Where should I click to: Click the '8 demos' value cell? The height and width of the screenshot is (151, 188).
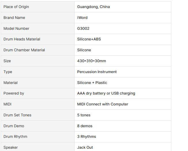tap(85, 126)
